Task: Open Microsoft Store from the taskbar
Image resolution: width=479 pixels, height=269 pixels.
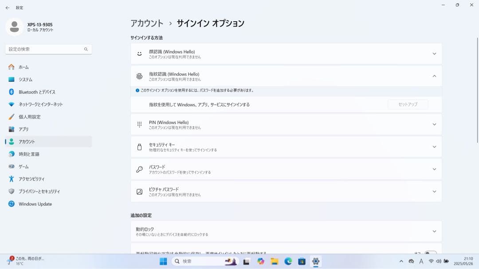Action: [x=302, y=261]
